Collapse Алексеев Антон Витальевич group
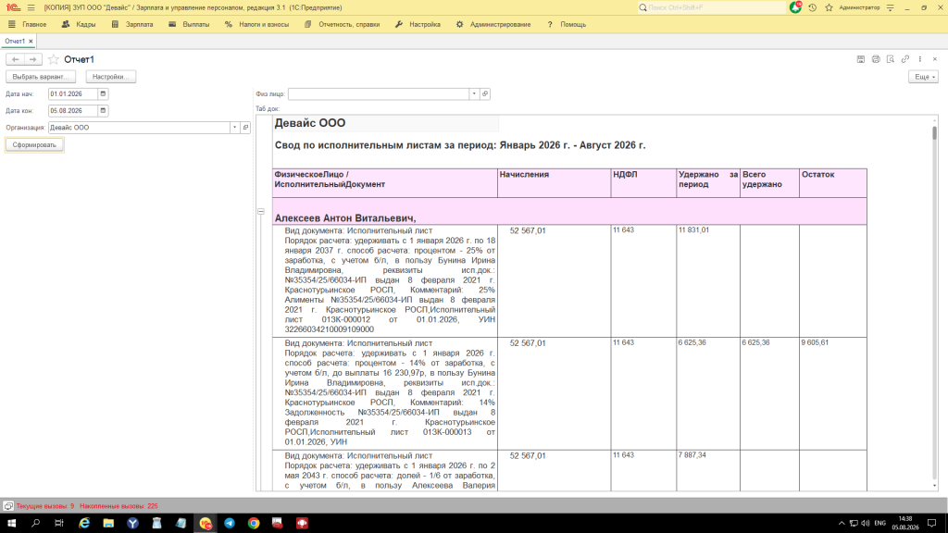Screen dimensions: 948x533 click(x=260, y=212)
